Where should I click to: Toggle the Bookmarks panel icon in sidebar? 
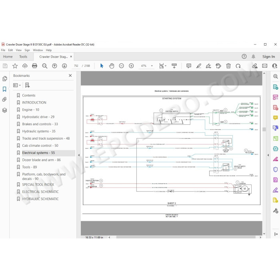pos(4,89)
